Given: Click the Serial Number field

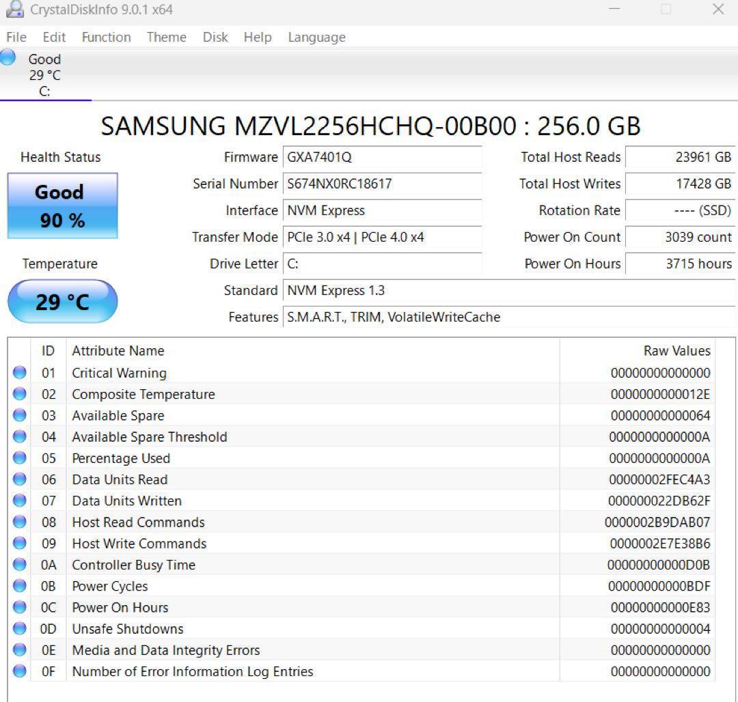Looking at the screenshot, I should pyautogui.click(x=381, y=184).
